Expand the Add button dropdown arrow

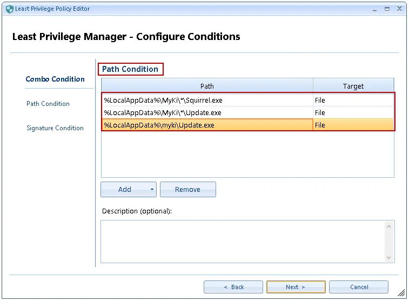(152, 190)
